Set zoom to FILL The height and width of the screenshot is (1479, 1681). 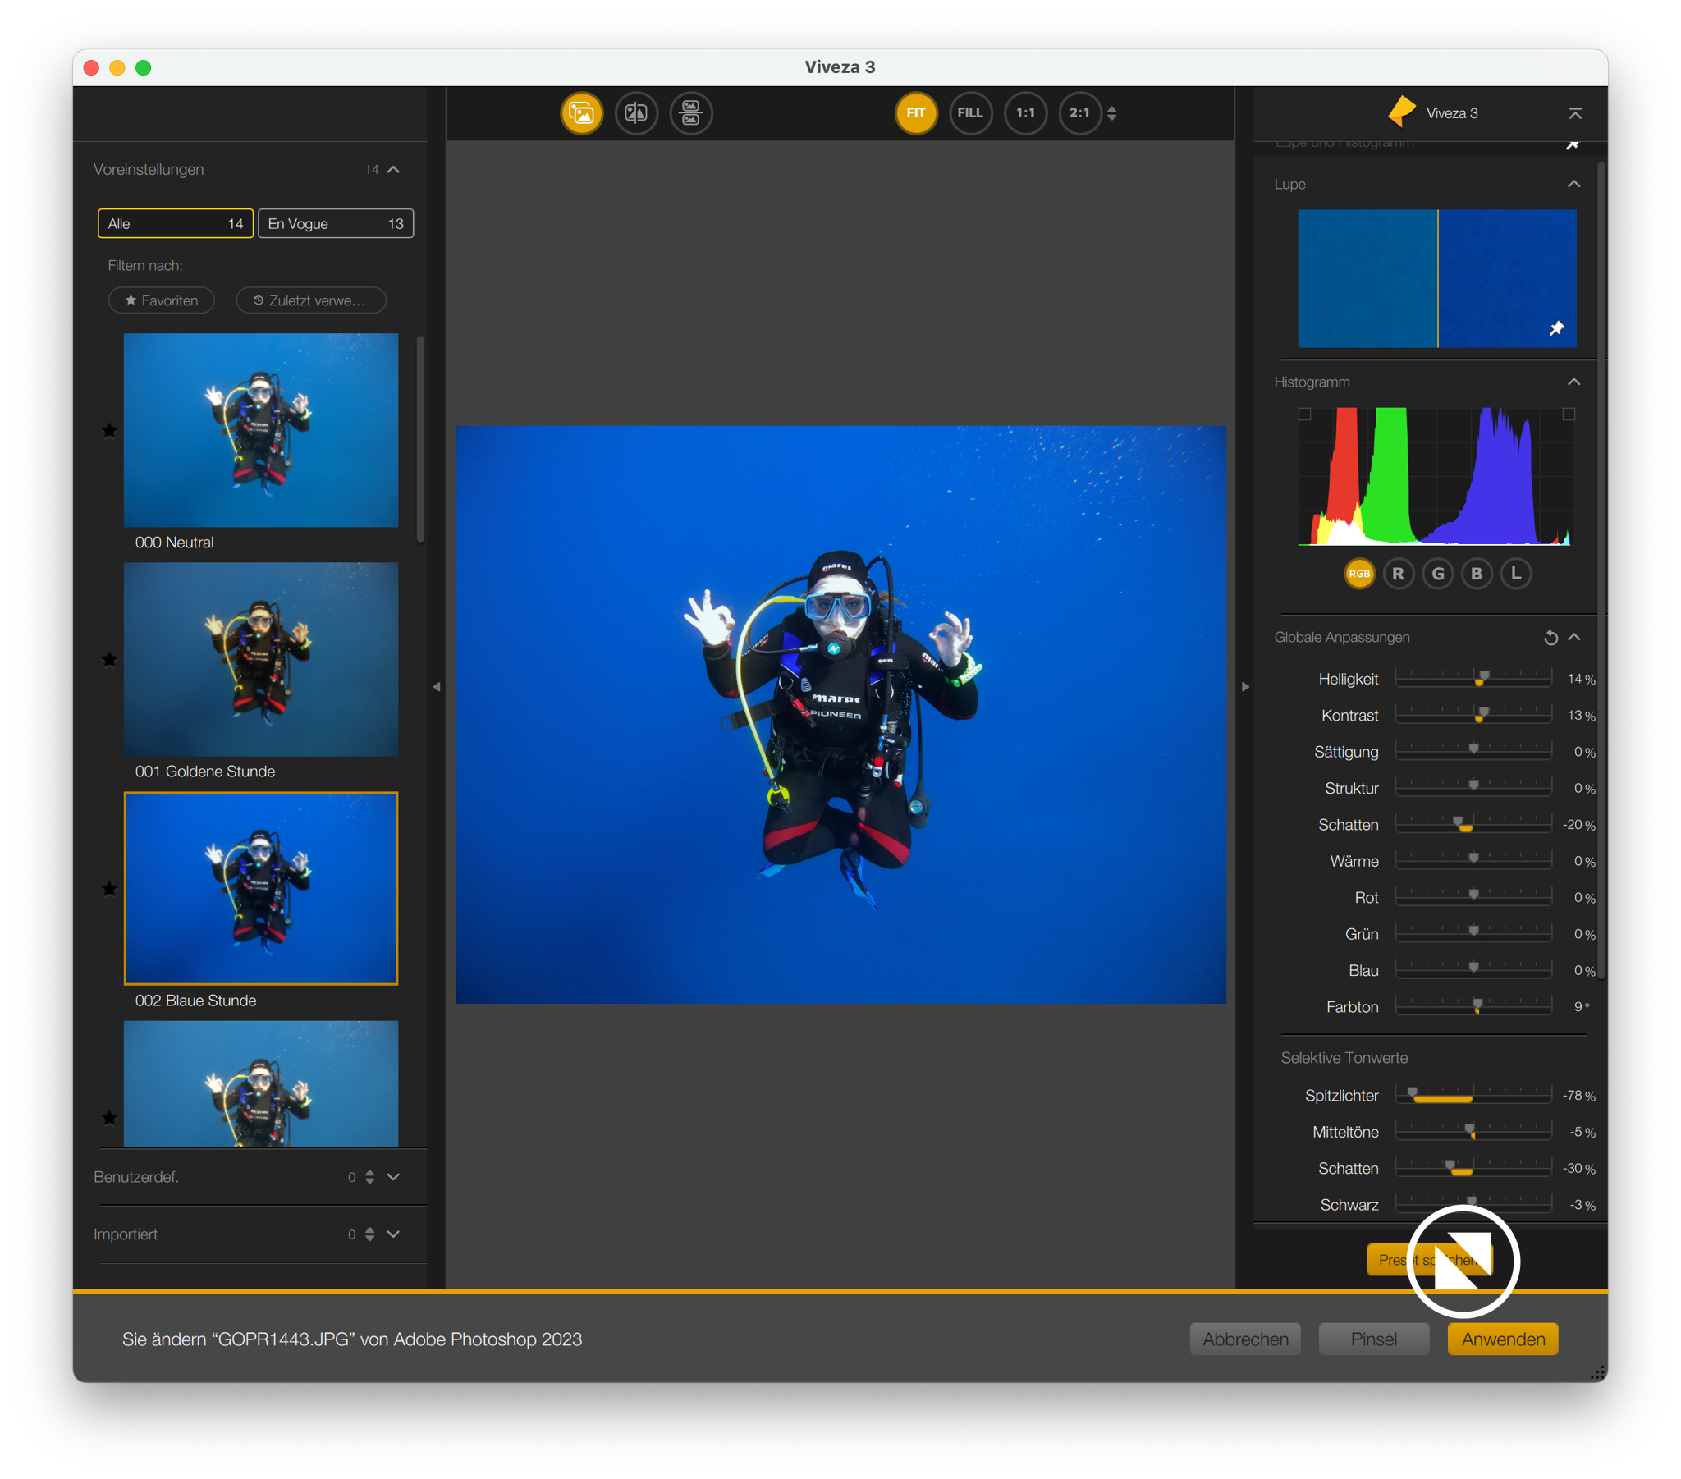point(970,112)
